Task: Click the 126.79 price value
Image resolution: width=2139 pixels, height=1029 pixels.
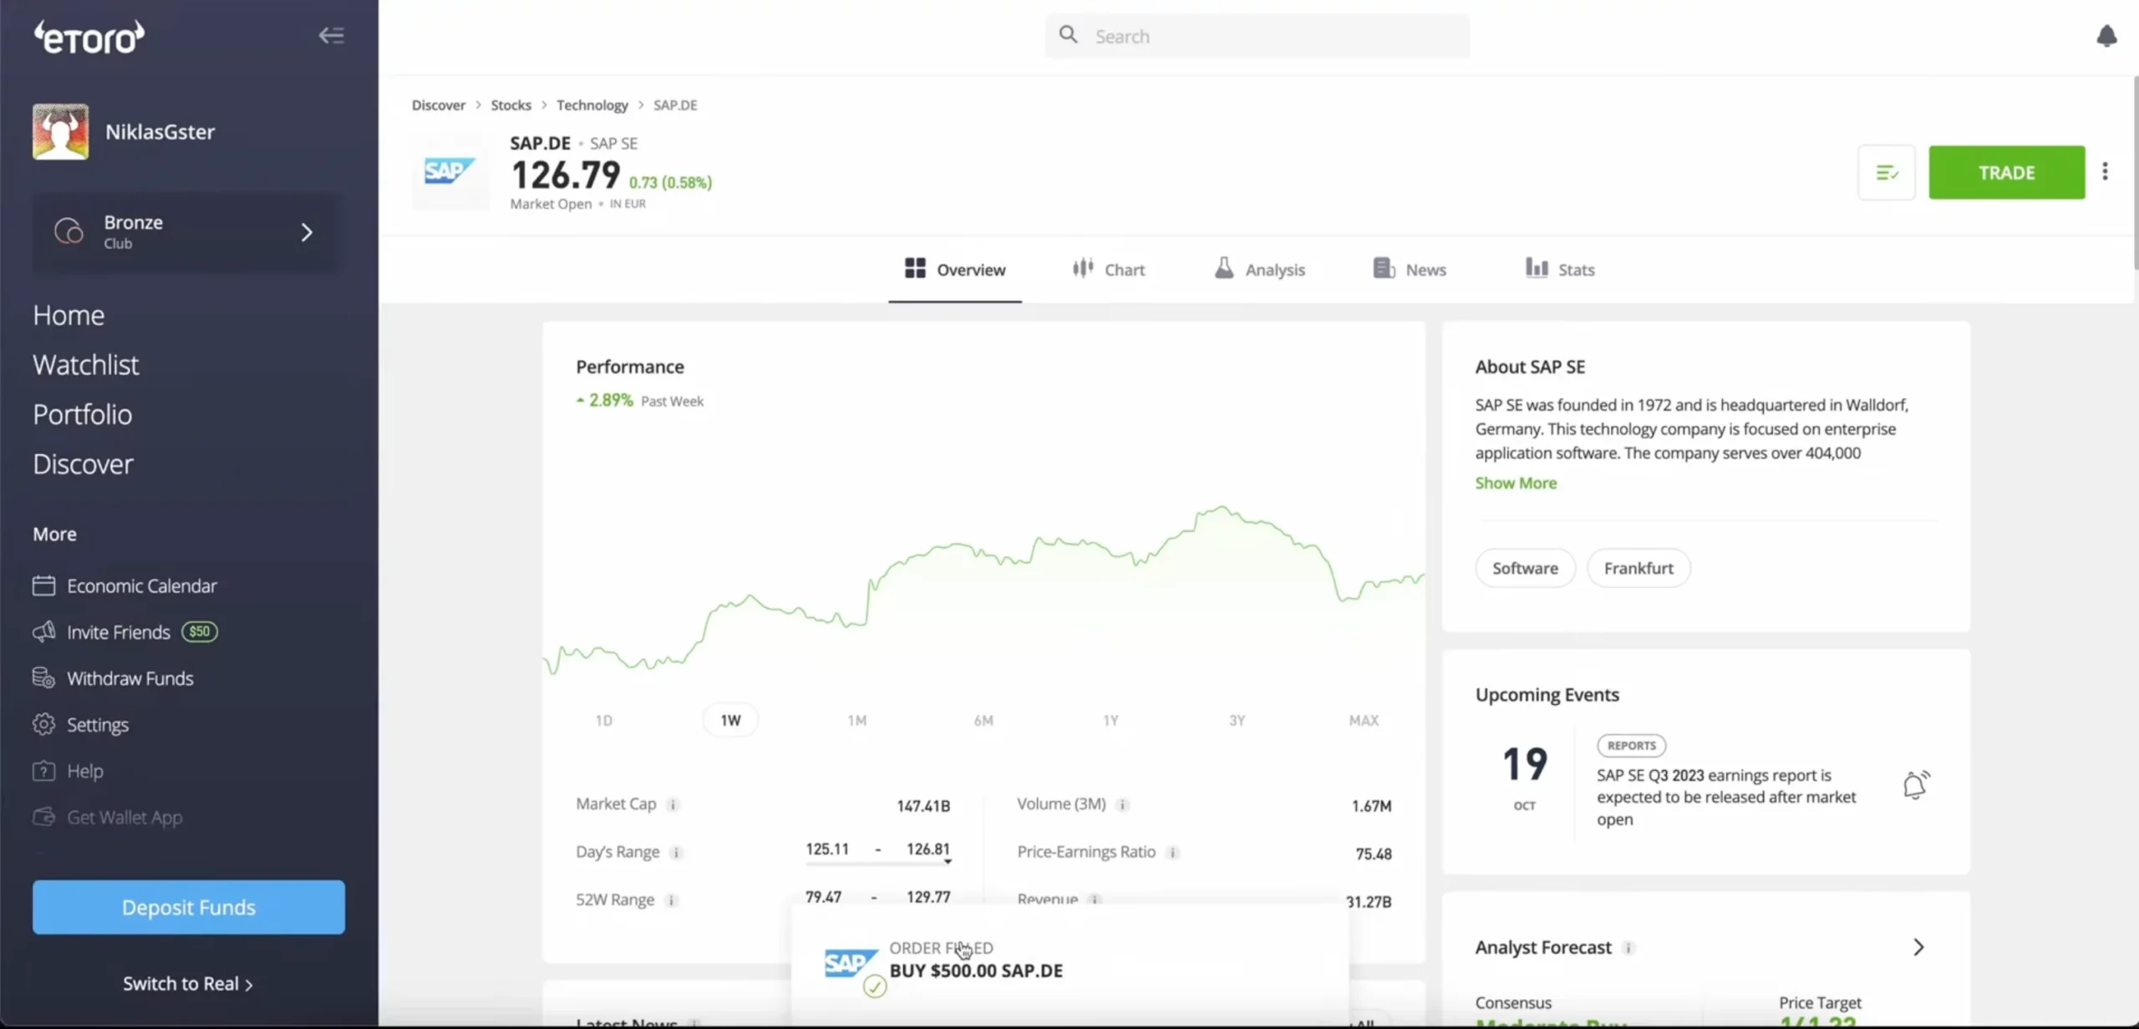Action: coord(566,175)
